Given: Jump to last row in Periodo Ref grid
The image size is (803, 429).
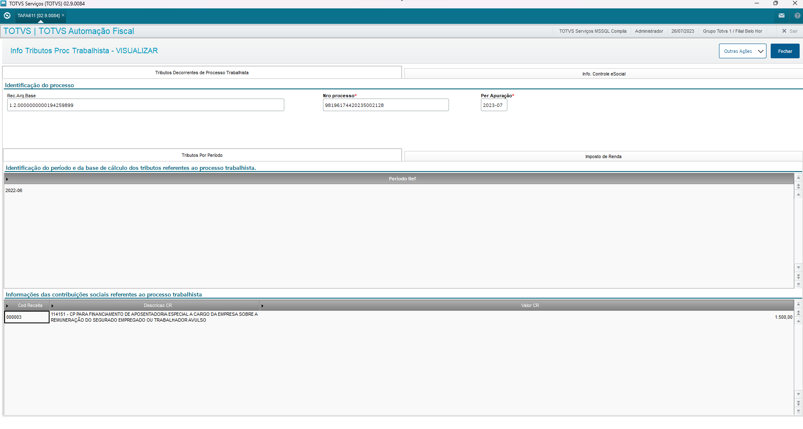Looking at the screenshot, I should pos(798,284).
